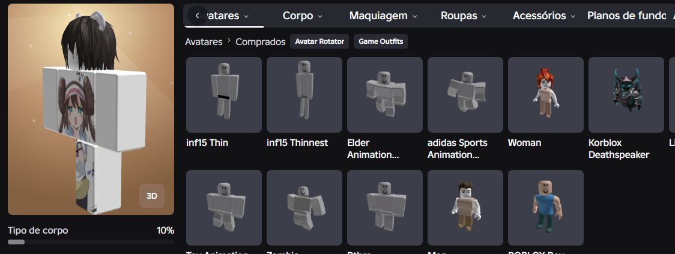Equip the ROBLOX Boy avatar thumbnail
The height and width of the screenshot is (254, 675).
546,208
